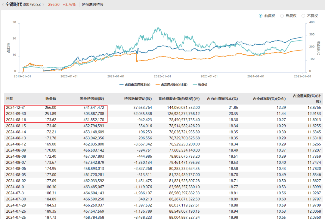Toggle the 占流通A股(%)(计算) legend series

point(172,84)
